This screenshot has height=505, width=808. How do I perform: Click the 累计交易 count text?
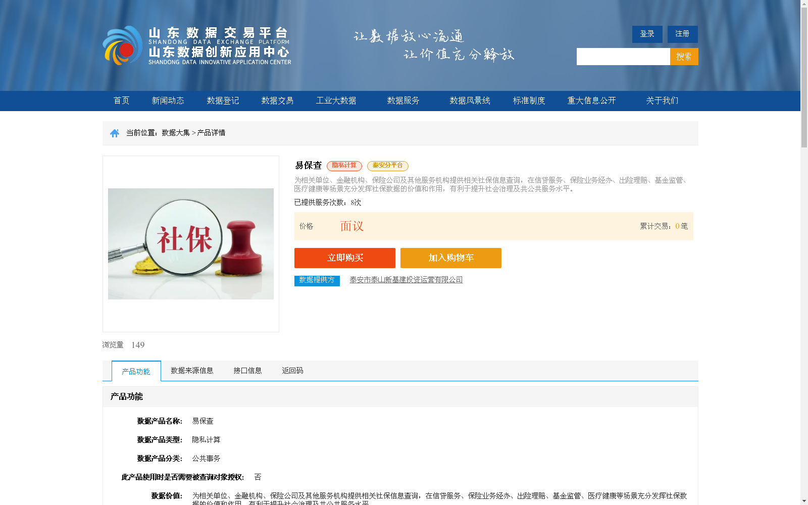[x=664, y=226]
